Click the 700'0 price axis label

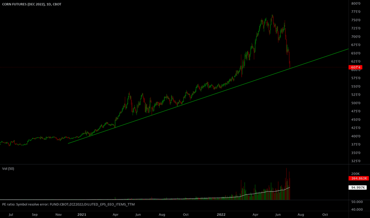356,36
